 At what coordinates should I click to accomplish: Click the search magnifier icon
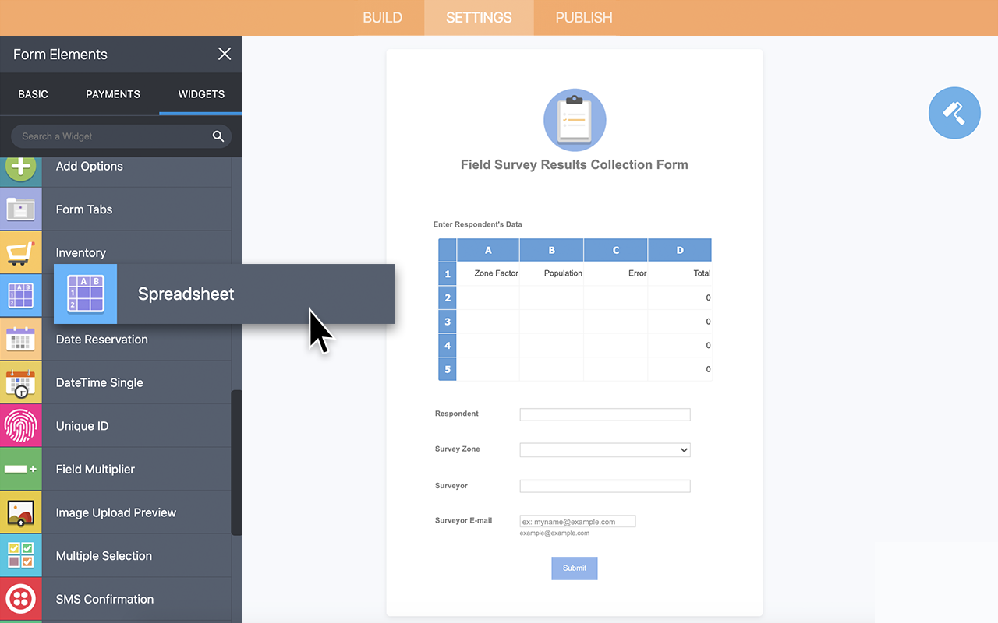click(x=218, y=136)
